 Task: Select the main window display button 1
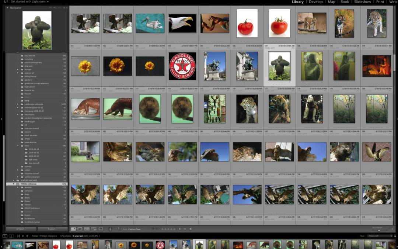click(x=5, y=236)
